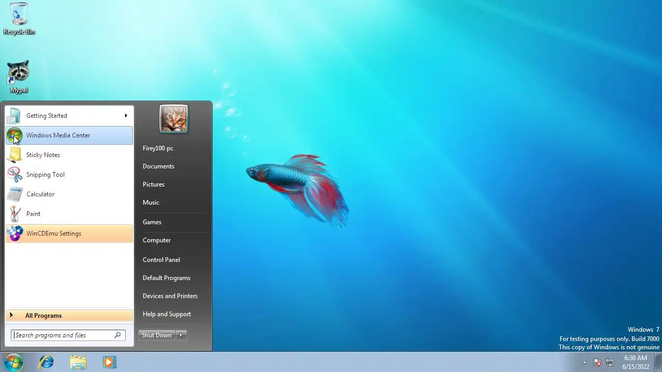Launch the Mypal raccoon desktop shortcut
This screenshot has height=372, width=662.
[x=19, y=77]
